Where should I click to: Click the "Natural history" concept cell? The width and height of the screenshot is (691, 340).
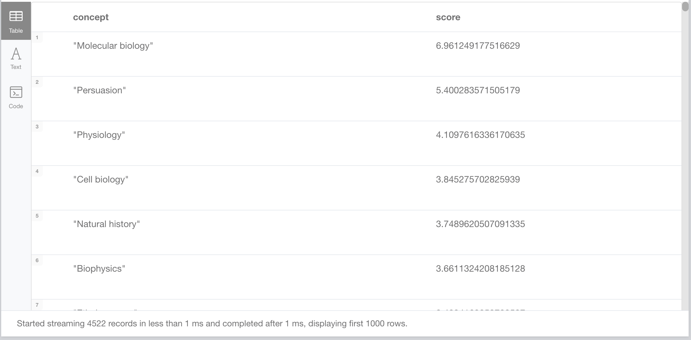(107, 224)
